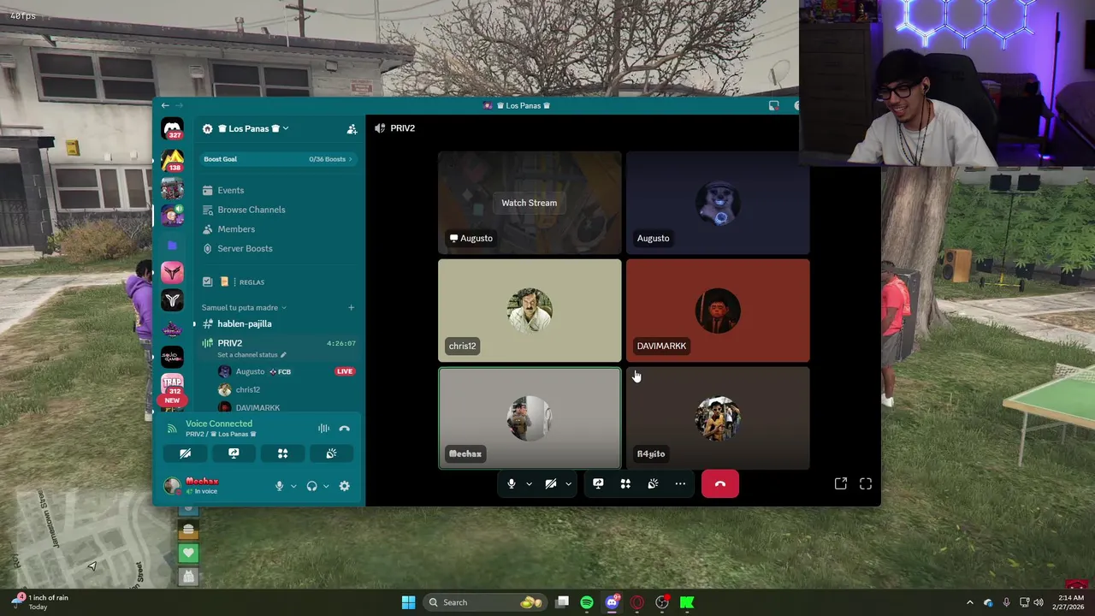This screenshot has width=1095, height=616.
Task: Open the Boost Goal progress bar
Action: click(x=278, y=159)
